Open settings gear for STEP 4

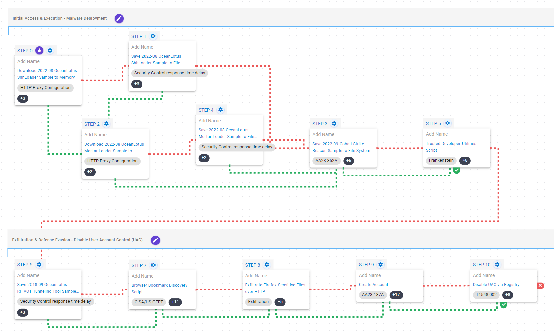[x=221, y=110]
